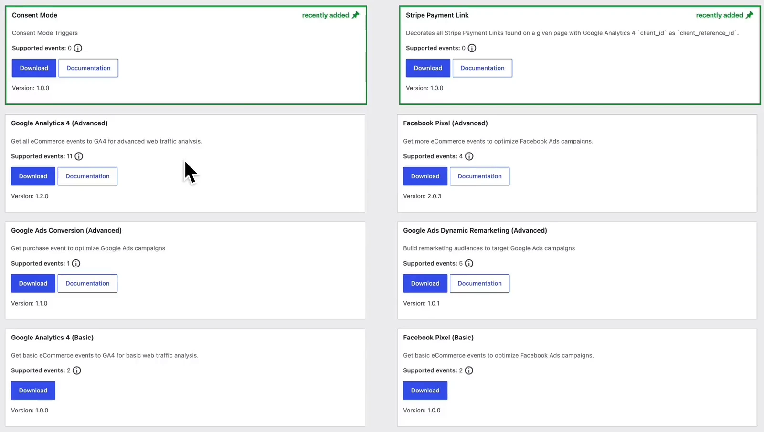Screen dimensions: 764x432
Task: Click the Consent Mode card title
Action: (34, 15)
